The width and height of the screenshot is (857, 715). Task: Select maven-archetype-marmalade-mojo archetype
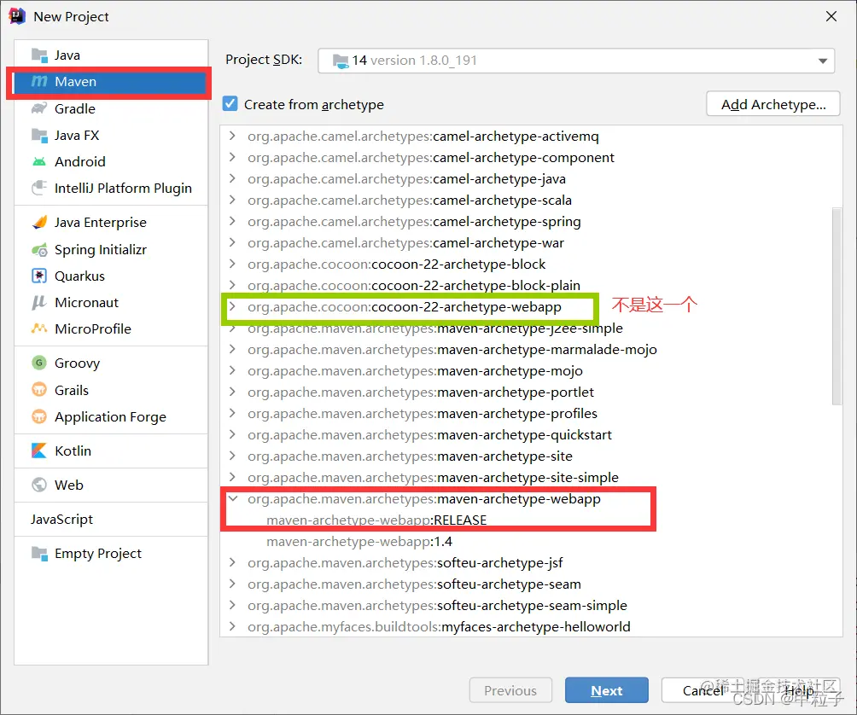tap(452, 350)
